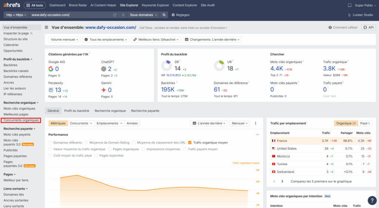Open Super Pablo account menu
The width and height of the screenshot is (379, 208).
(365, 5)
